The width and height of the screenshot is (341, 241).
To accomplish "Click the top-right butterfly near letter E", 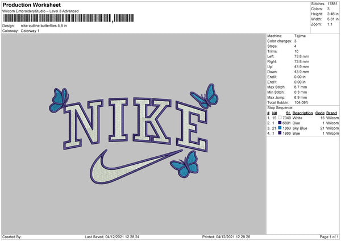I will 205,96.
